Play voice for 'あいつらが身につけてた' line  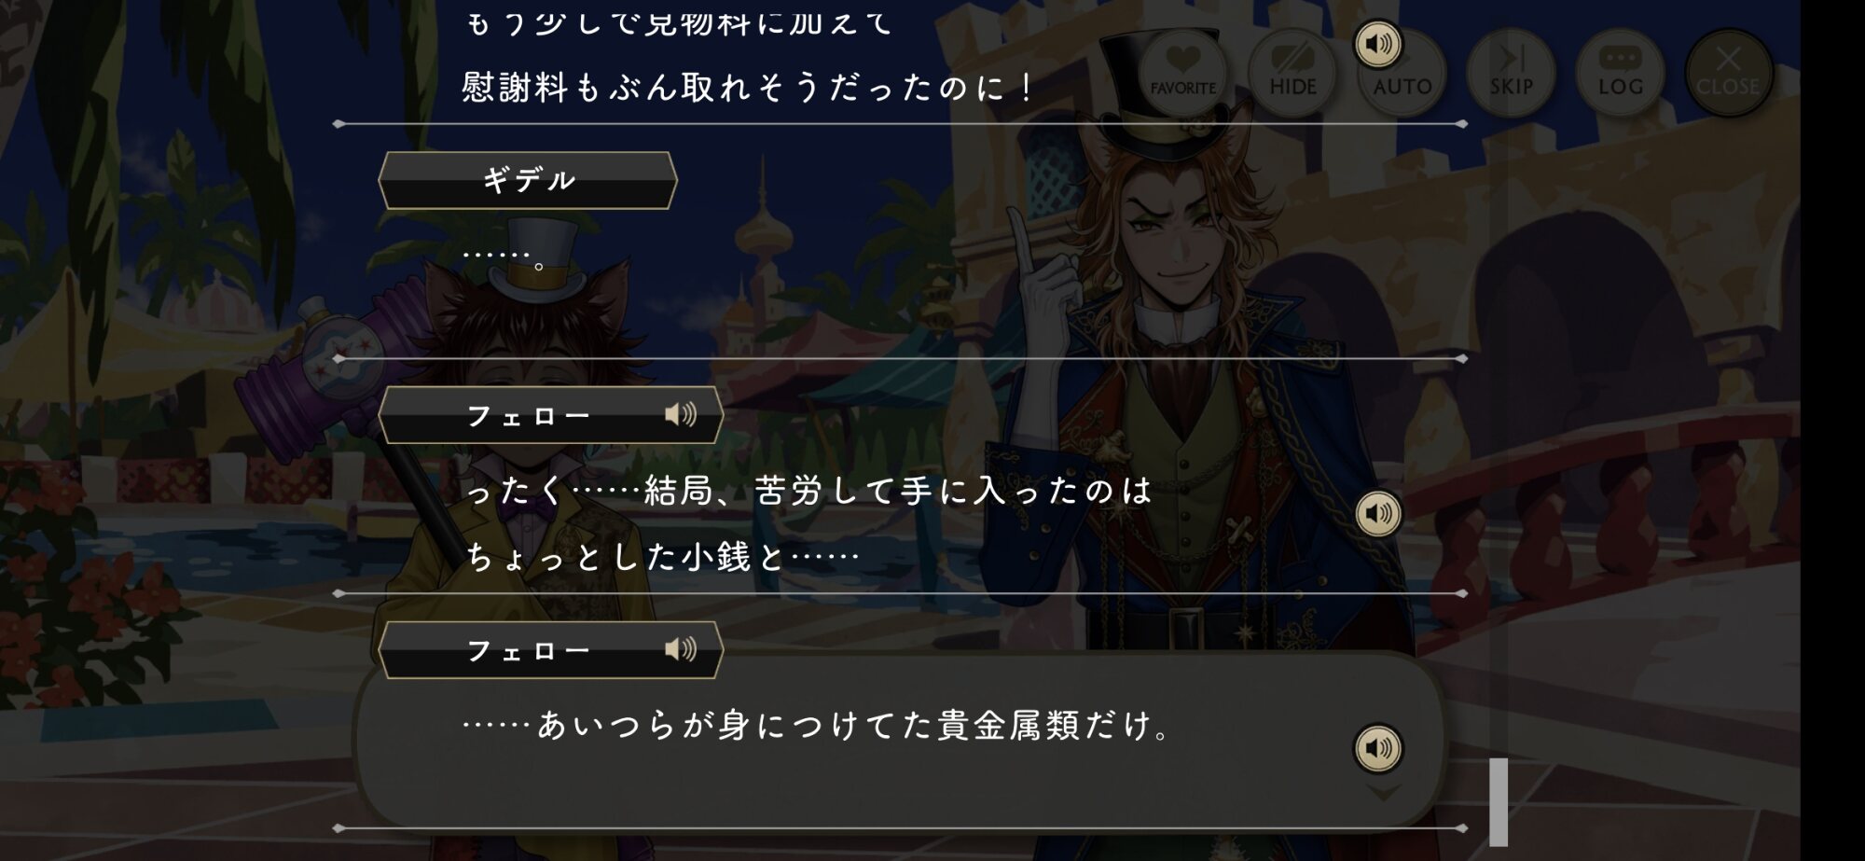pos(1378,748)
